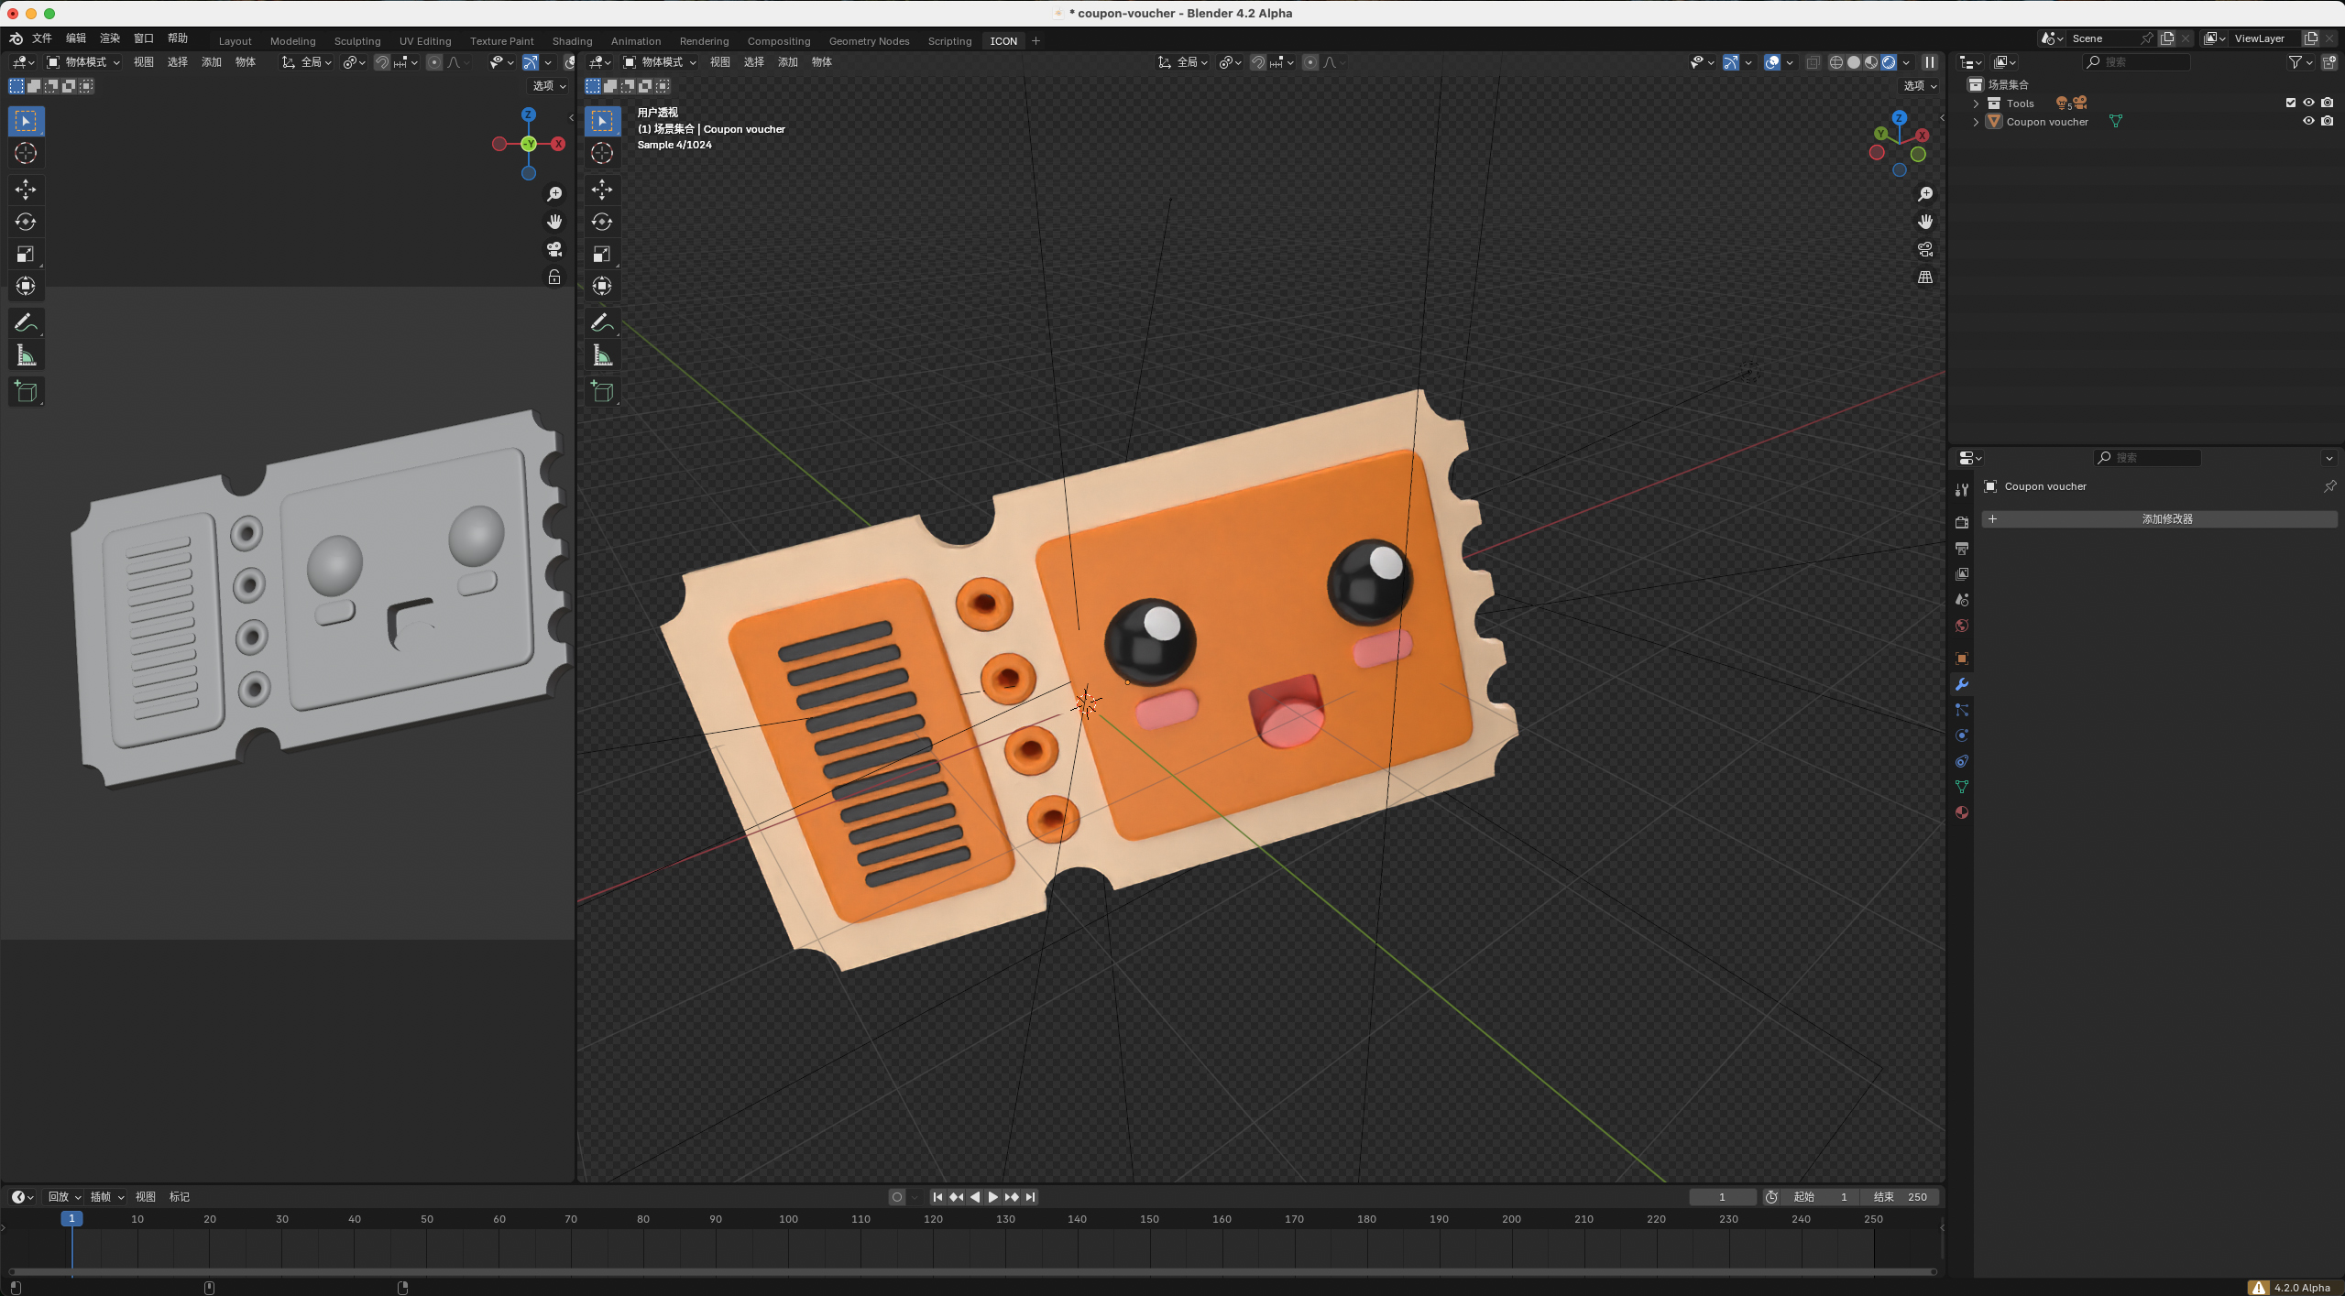Select the Measure tool in gray solid viewport
The height and width of the screenshot is (1296, 2345).
26,355
